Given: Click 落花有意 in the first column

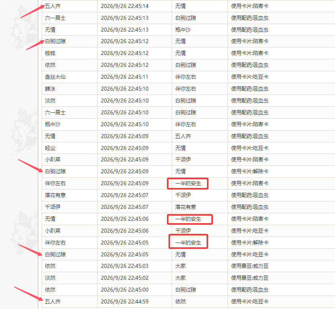Looking at the screenshot, I should click(55, 195).
